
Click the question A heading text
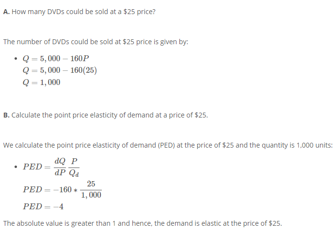click(x=80, y=12)
